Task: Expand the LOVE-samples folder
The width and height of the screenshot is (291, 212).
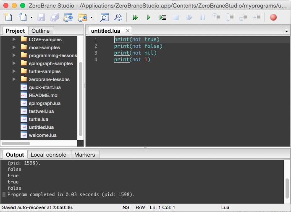Action: pos(14,39)
